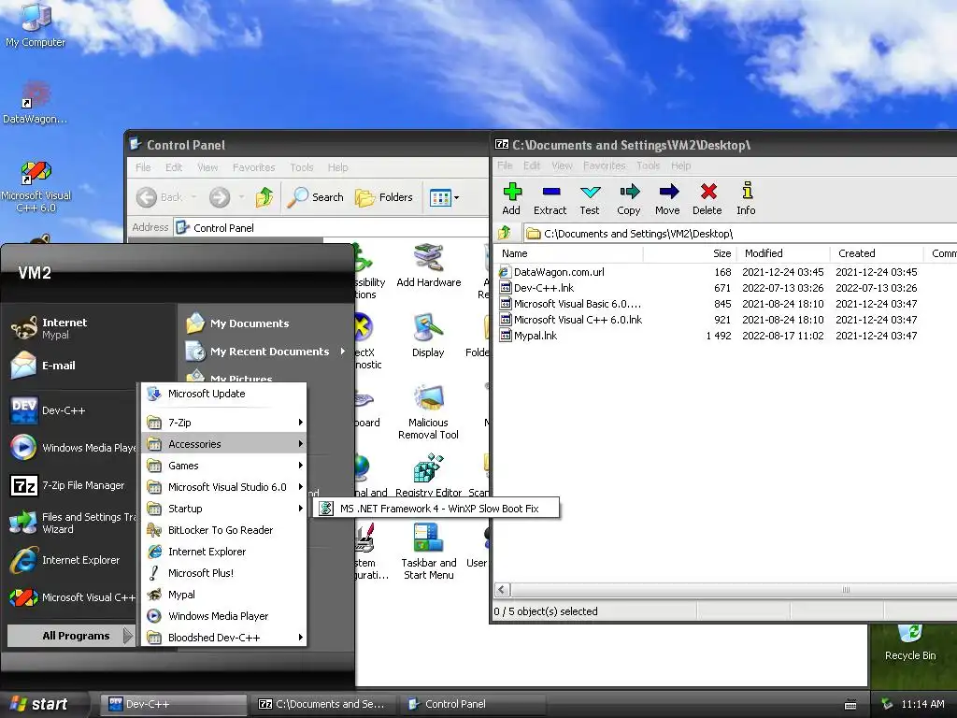This screenshot has height=718, width=957.
Task: Expand the Games programs folder
Action: [224, 466]
